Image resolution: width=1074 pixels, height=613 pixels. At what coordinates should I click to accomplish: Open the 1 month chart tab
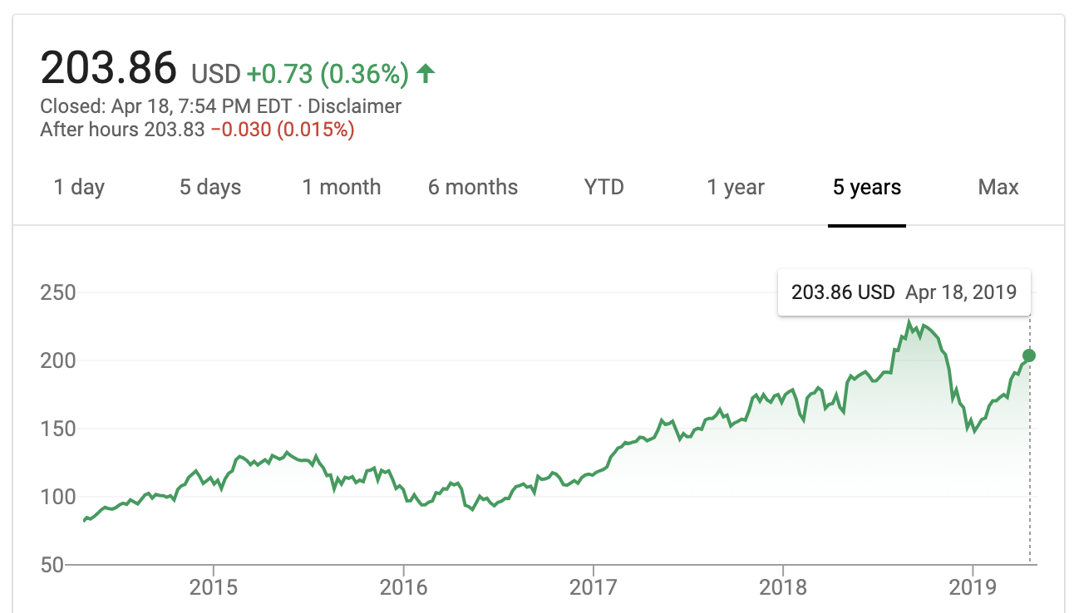[342, 187]
